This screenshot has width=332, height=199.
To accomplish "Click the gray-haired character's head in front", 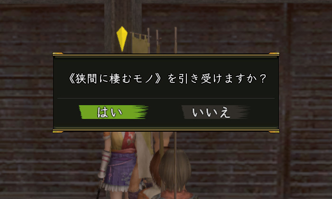I will click(x=175, y=169).
